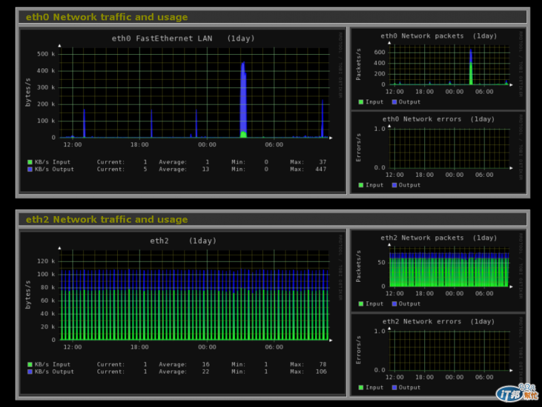Viewport: 542px width, 407px height.
Task: Open the eth2 Network errors graph
Action: point(438,355)
